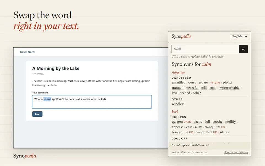Click the highlighted word serene in comment

47,99
